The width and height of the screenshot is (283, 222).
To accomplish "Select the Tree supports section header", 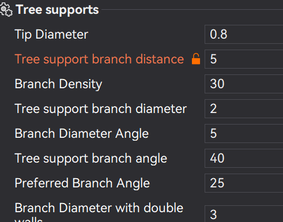I will [57, 10].
